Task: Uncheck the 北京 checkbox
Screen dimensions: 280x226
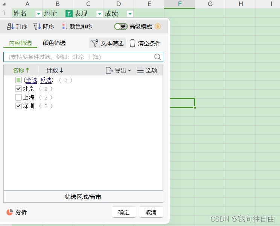Action: click(18, 89)
